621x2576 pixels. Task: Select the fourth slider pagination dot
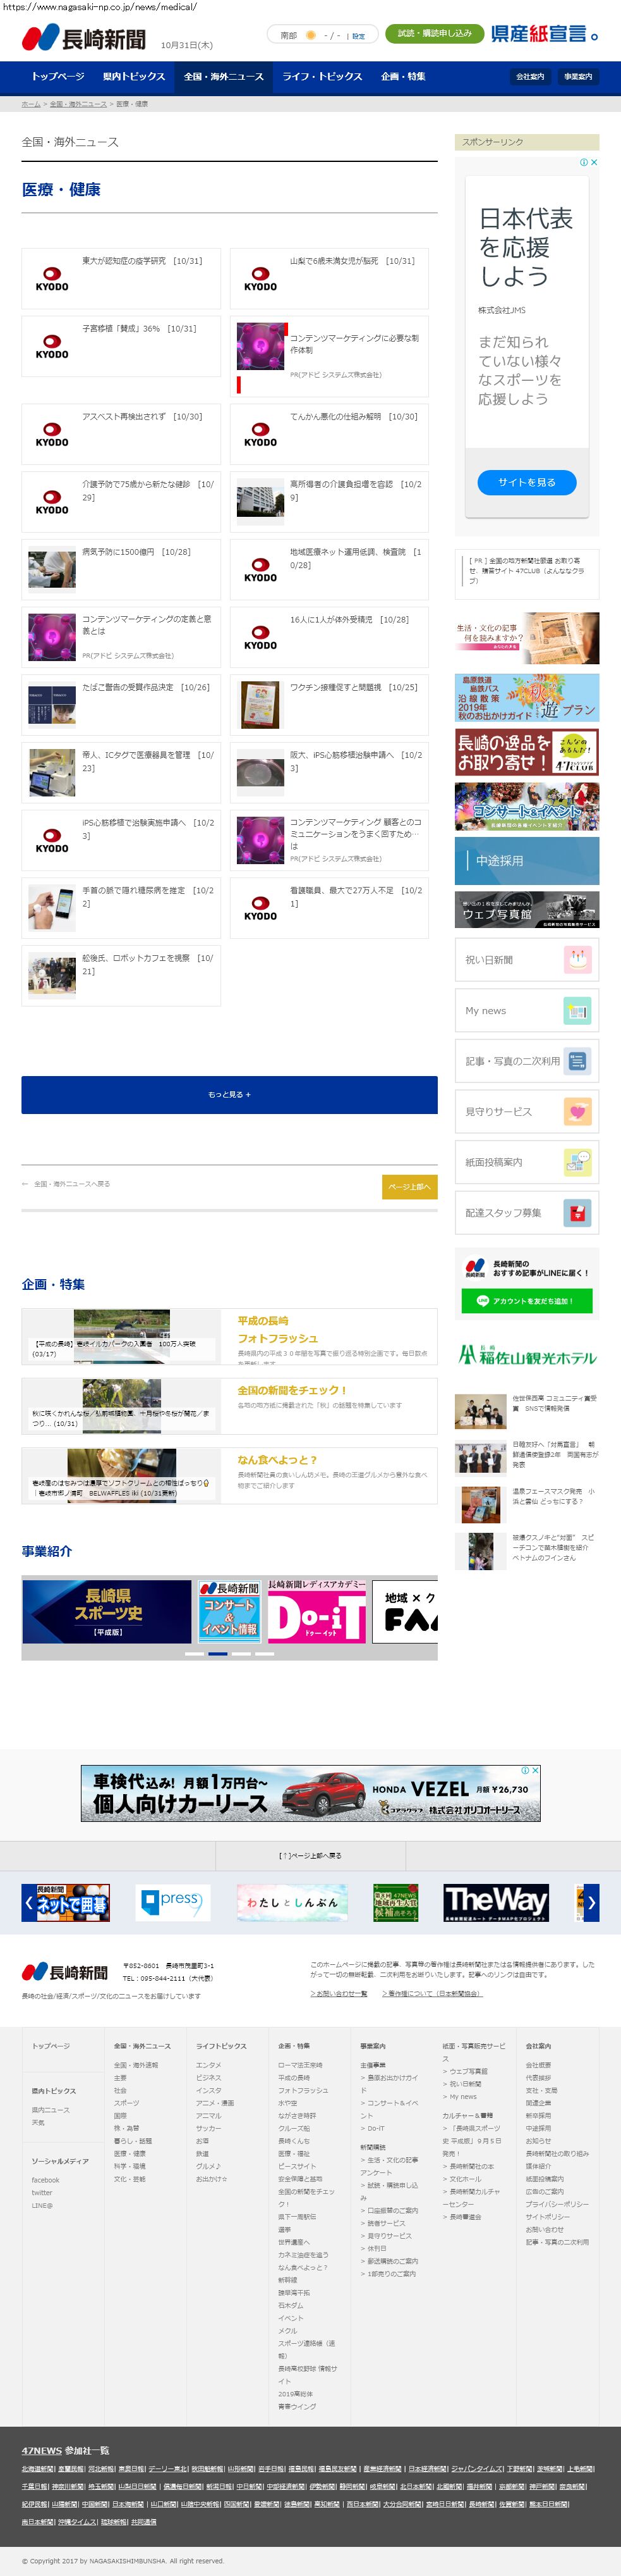point(265,1654)
